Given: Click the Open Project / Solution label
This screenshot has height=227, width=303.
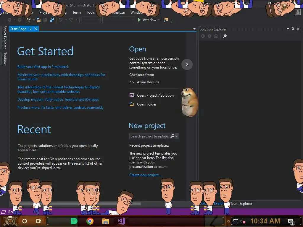Looking at the screenshot, I should click(155, 95).
